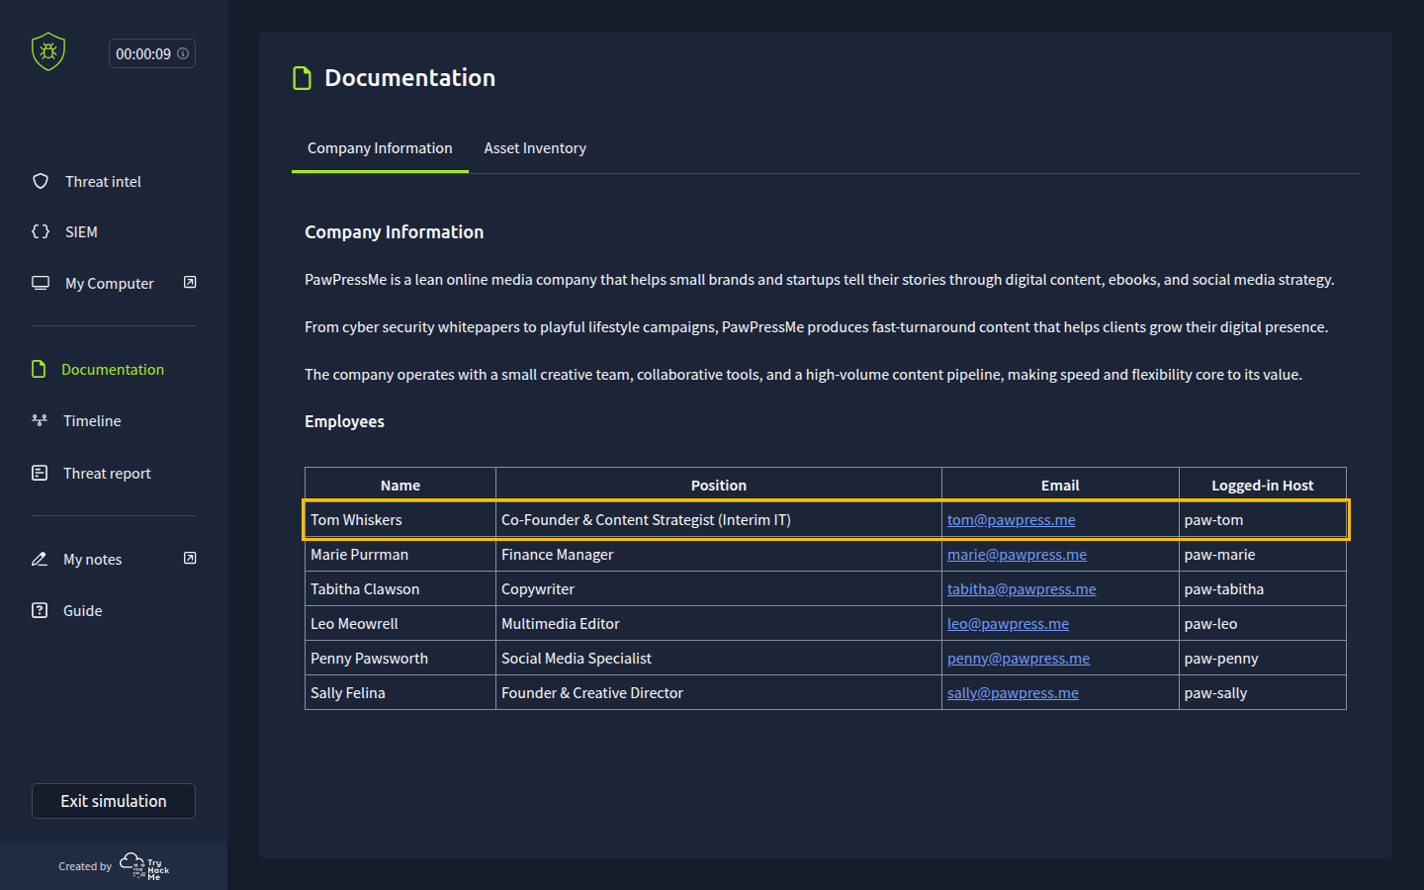Open tom@pawpress.me email link
Viewport: 1424px width, 890px height.
[1011, 520]
